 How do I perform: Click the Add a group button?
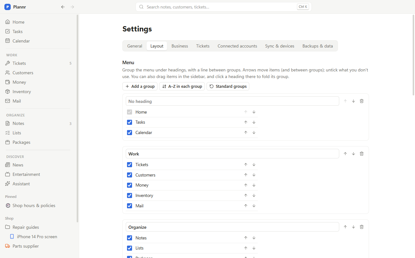140,86
